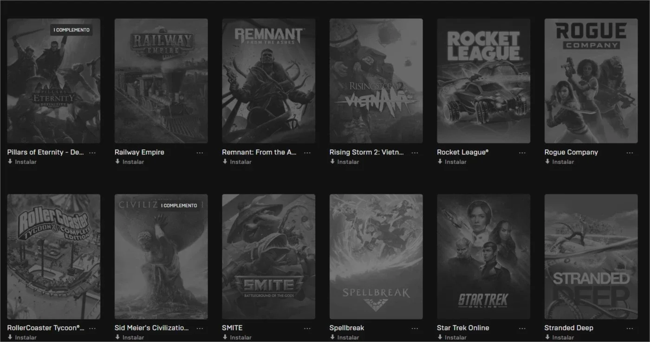
Task: Click the Rogue Company title text
Action: (571, 152)
